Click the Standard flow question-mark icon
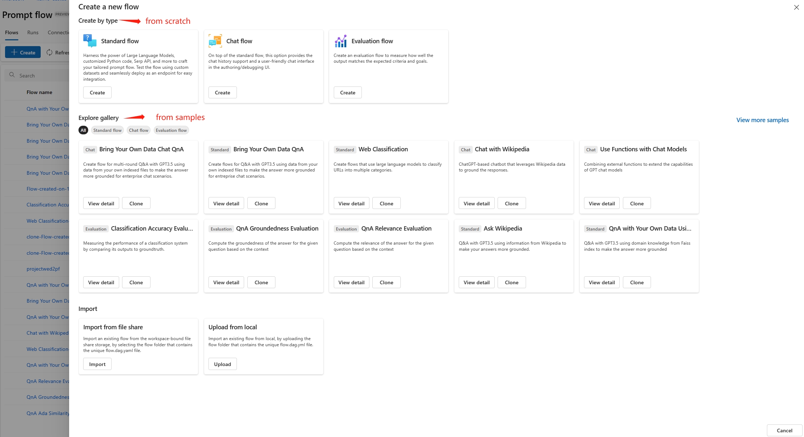804x437 pixels. click(x=90, y=41)
